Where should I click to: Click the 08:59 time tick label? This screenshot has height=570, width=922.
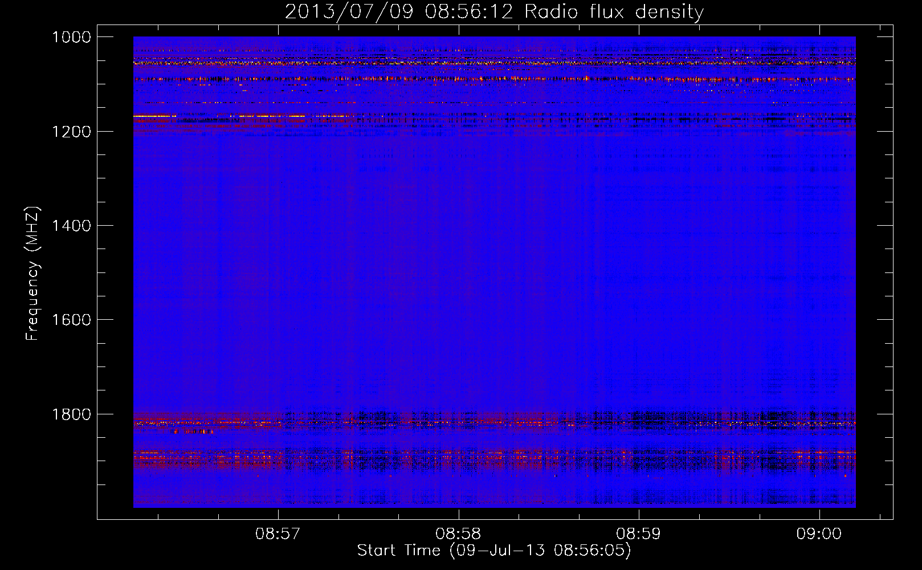coord(638,534)
